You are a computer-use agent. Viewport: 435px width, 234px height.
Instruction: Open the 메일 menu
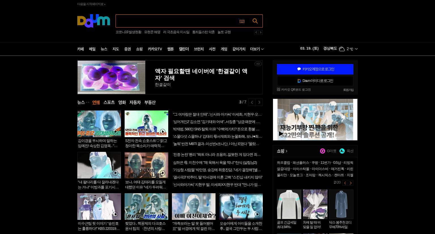[92, 49]
